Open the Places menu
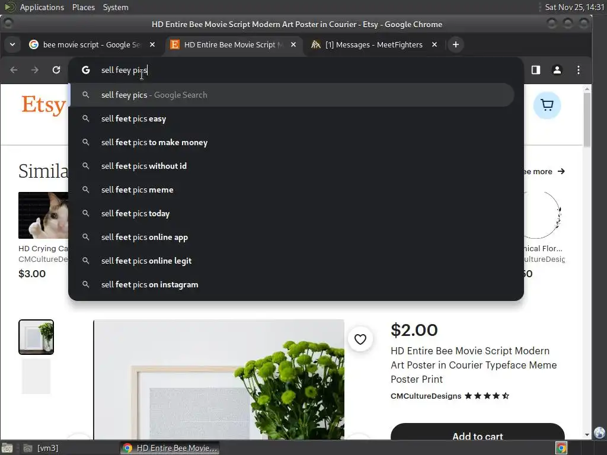607x455 pixels. tap(84, 7)
